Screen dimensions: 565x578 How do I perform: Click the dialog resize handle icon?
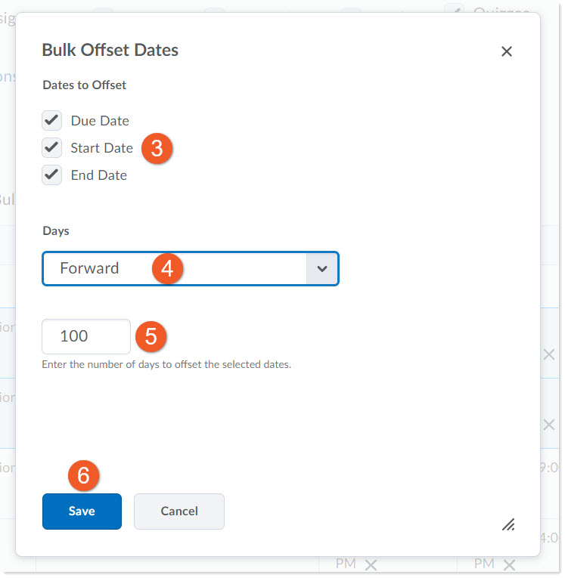(508, 524)
